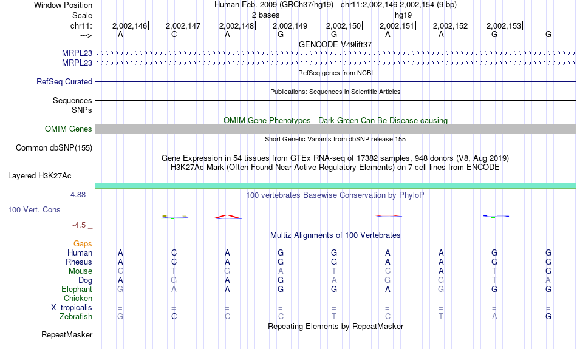This screenshot has width=577, height=349.
Task: Open the OMIM Genes track label
Action: click(x=69, y=129)
